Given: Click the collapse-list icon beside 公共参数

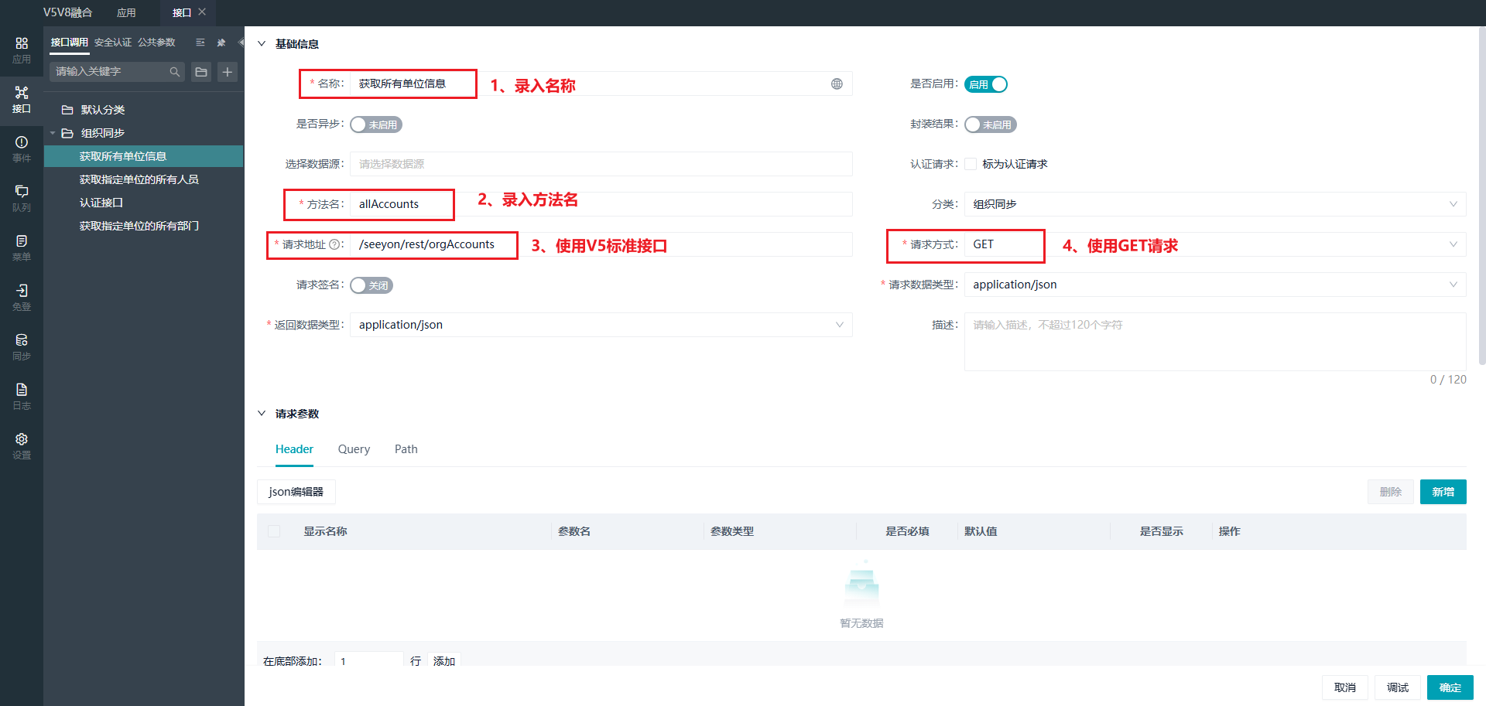Looking at the screenshot, I should [200, 43].
